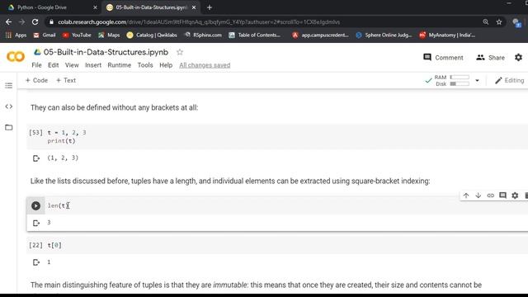Open Maps bookmark

pyautogui.click(x=109, y=35)
